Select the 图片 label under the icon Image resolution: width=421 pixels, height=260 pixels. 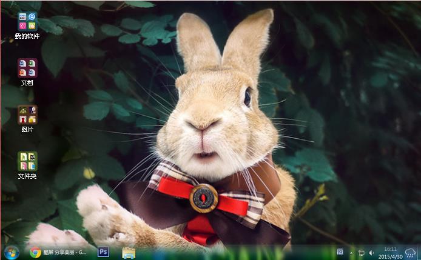(x=27, y=129)
